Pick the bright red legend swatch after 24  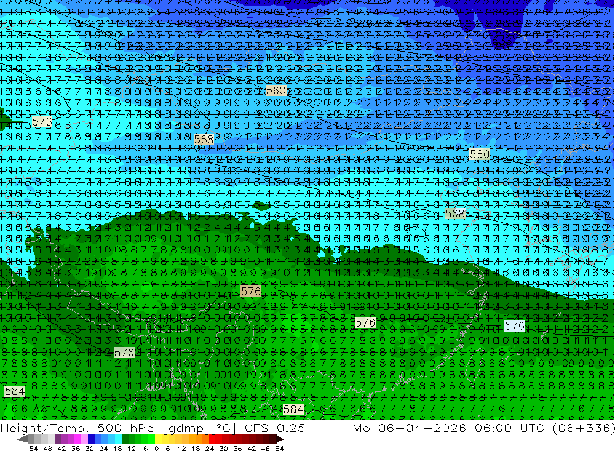pyautogui.click(x=212, y=439)
